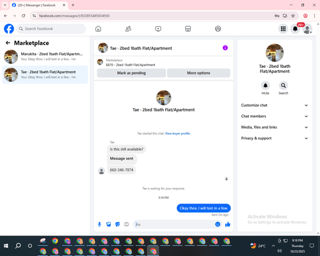Viewport: 320px width, 256px height.
Task: Close the Messenger browser tab
Action: (x=64, y=5)
